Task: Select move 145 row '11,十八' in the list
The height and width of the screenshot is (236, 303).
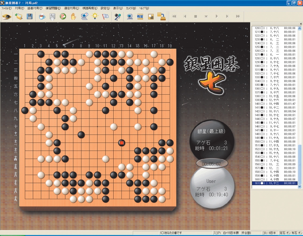Action: coord(275,123)
